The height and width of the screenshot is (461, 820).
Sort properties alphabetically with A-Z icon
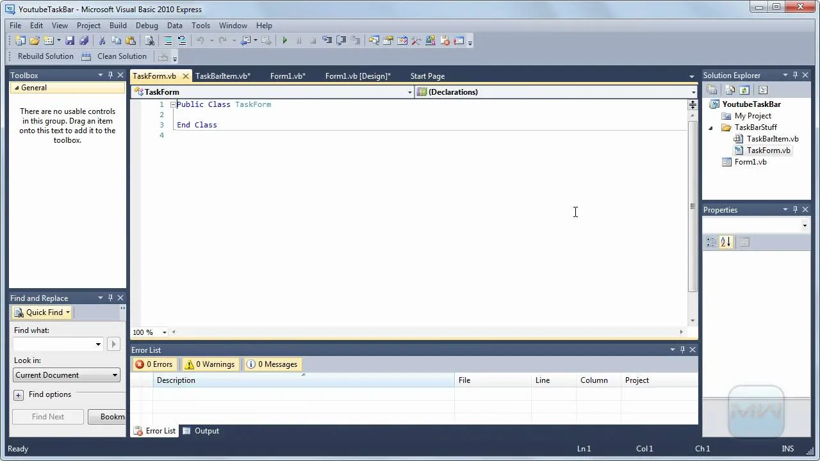[x=726, y=242]
